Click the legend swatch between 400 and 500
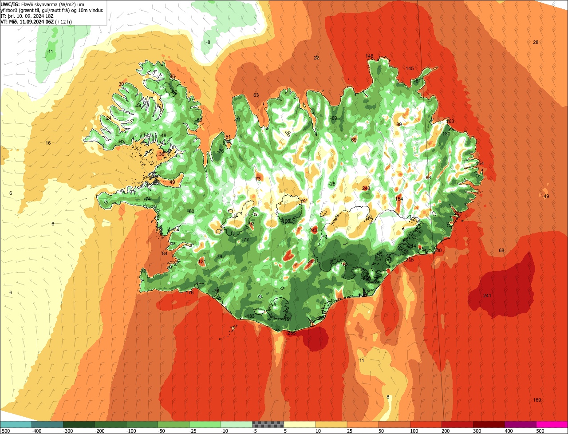The height and width of the screenshot is (434, 568). (520, 424)
